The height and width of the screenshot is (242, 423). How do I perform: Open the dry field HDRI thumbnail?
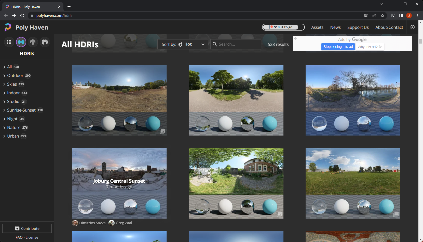pyautogui.click(x=119, y=100)
